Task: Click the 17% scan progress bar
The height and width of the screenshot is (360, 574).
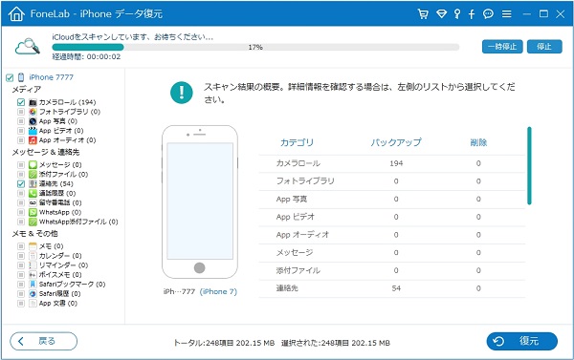Action: 255,47
